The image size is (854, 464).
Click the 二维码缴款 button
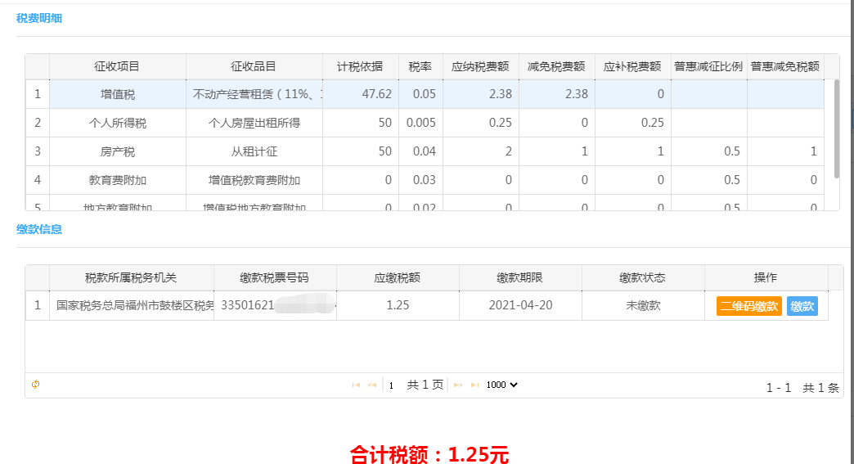[x=748, y=306]
